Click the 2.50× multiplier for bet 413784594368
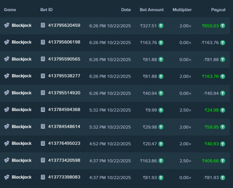The image size is (233, 188). pos(185,110)
